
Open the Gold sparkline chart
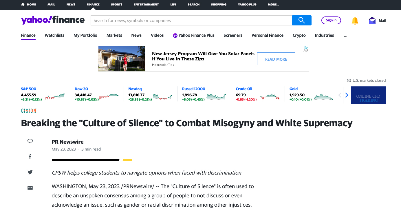pyautogui.click(x=324, y=97)
